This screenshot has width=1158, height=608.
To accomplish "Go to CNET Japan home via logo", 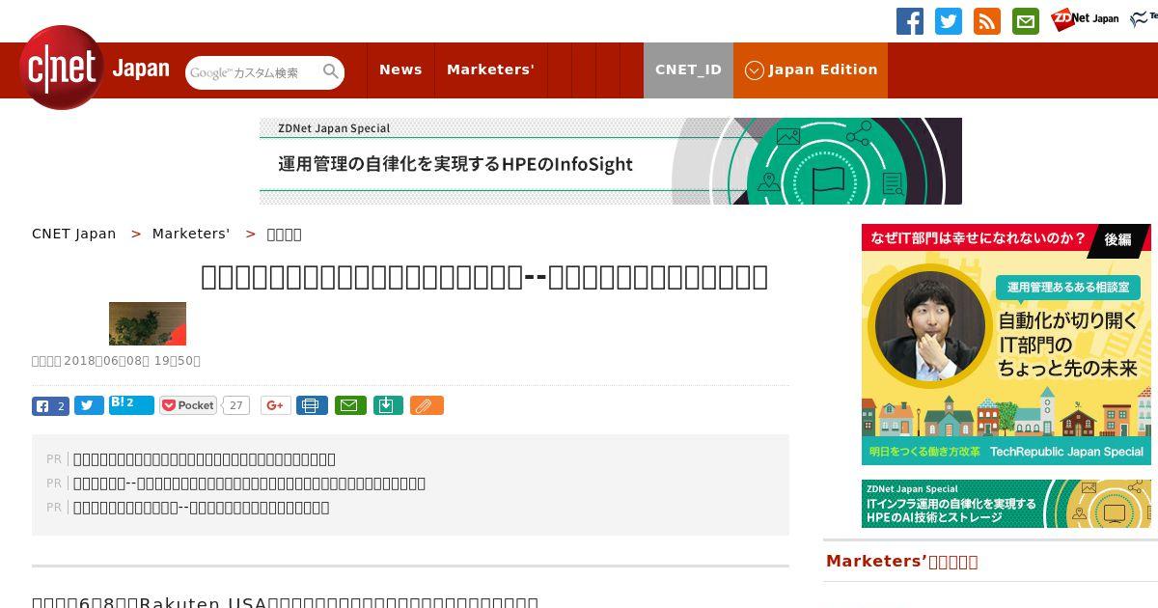I will click(x=95, y=68).
